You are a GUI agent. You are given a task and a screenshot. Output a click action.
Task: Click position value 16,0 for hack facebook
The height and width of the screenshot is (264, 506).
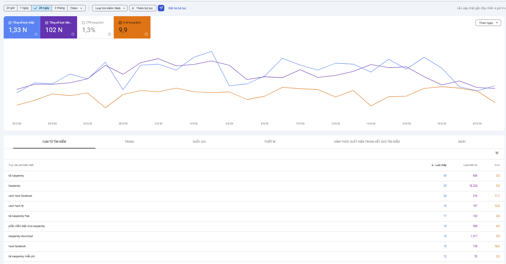(x=497, y=246)
